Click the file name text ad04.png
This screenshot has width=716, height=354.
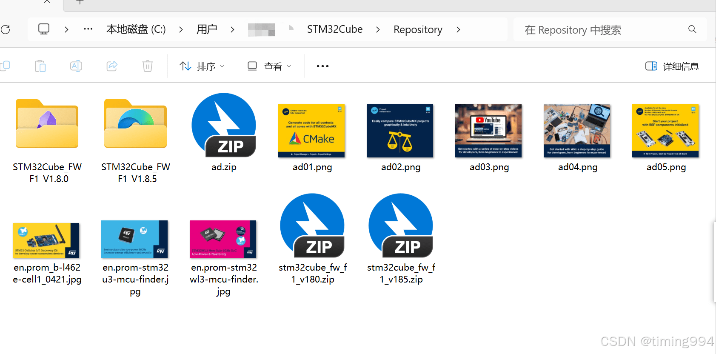578,167
